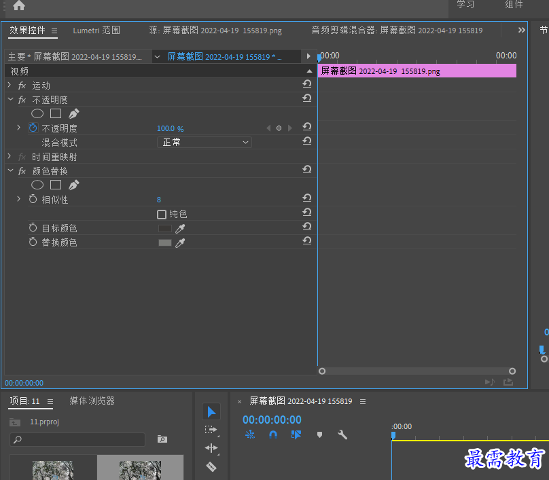Image resolution: width=549 pixels, height=480 pixels.
Task: Go to next 不透明度 keyframe
Action: coord(290,128)
